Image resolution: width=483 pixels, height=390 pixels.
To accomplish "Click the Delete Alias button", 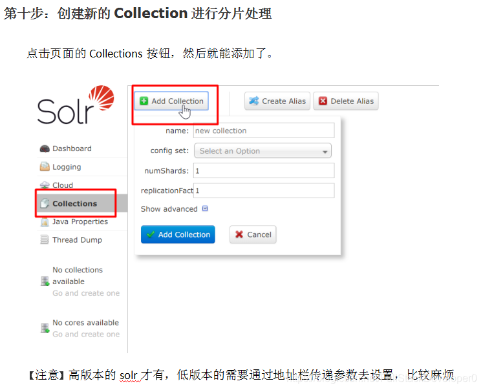I will tap(346, 101).
